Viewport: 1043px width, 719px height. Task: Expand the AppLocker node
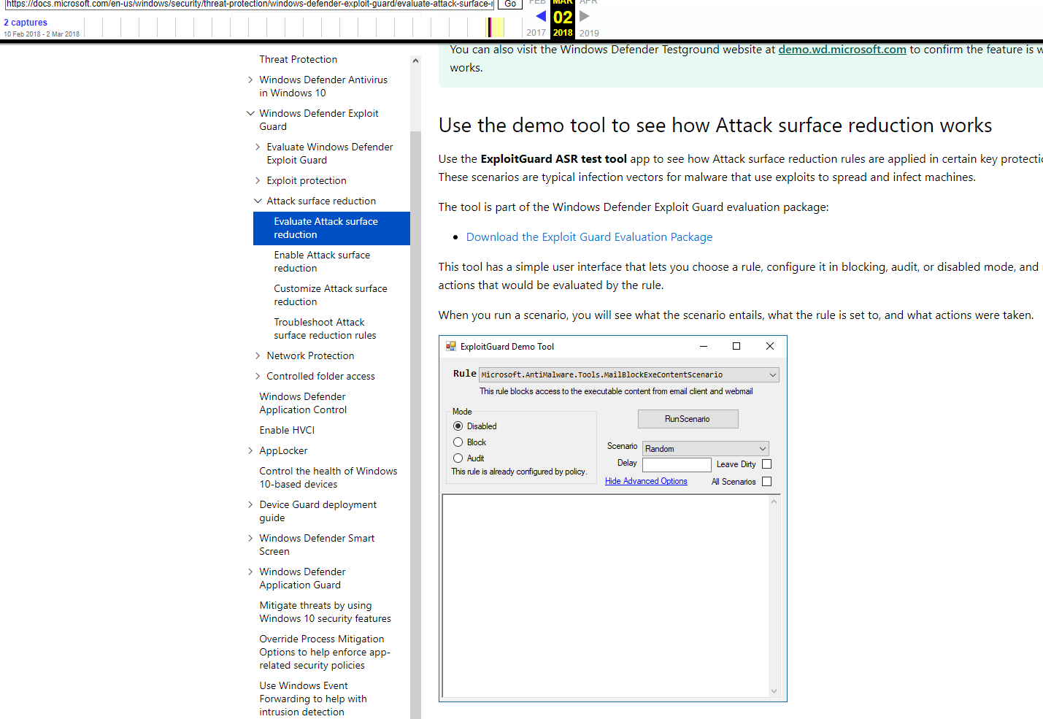(x=250, y=450)
